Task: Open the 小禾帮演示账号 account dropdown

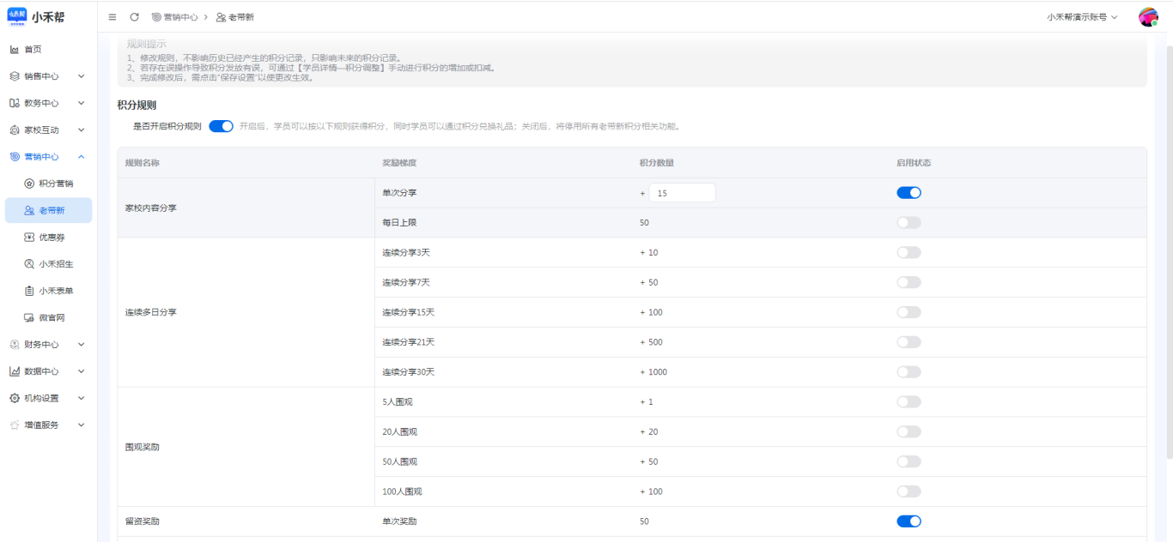Action: pos(1082,17)
